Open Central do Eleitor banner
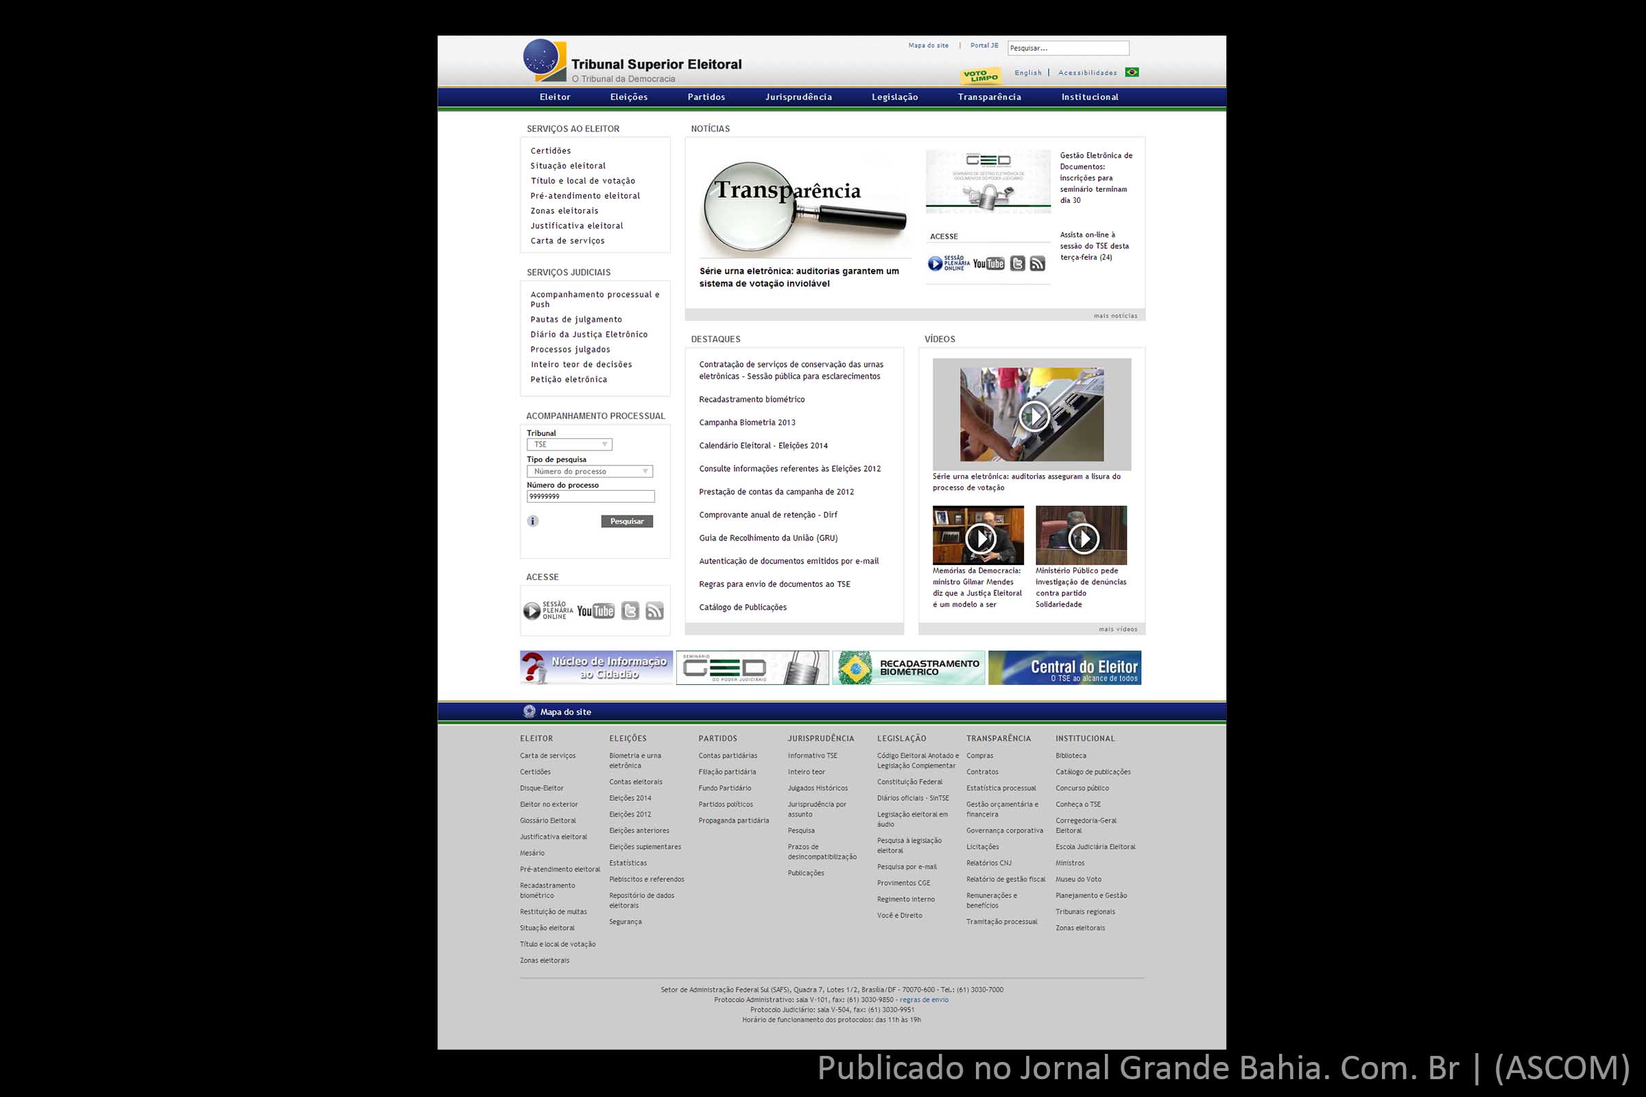The width and height of the screenshot is (1646, 1097). (1064, 667)
